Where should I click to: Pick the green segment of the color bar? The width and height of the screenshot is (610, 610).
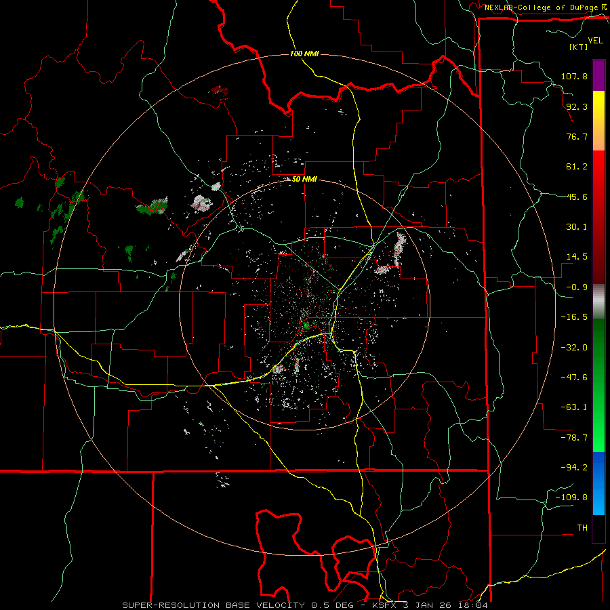click(598, 385)
